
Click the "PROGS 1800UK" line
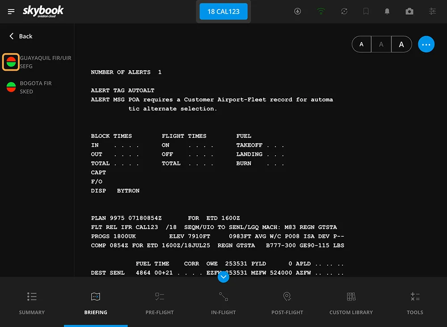[218, 237]
